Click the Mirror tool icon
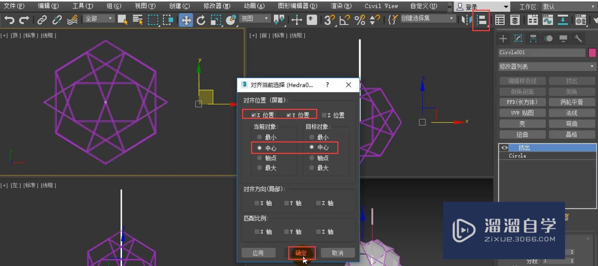The image size is (598, 266). tap(466, 20)
